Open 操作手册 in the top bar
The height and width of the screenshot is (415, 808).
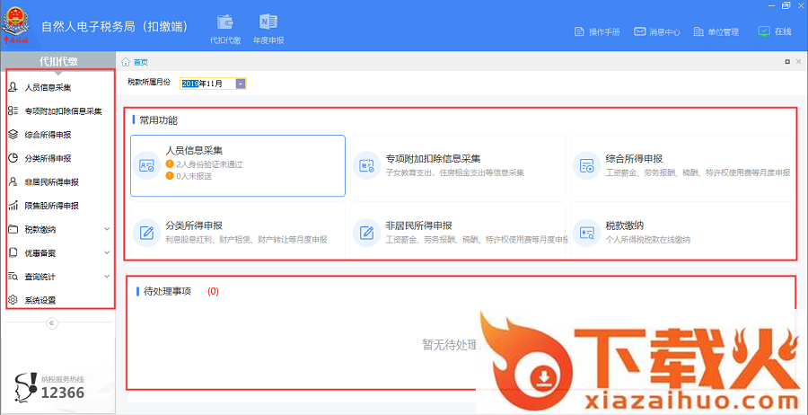597,31
